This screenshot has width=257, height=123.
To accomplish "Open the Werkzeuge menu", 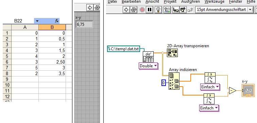I will [215, 1].
